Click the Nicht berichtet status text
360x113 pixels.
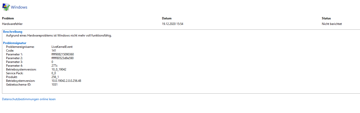[x=332, y=24]
